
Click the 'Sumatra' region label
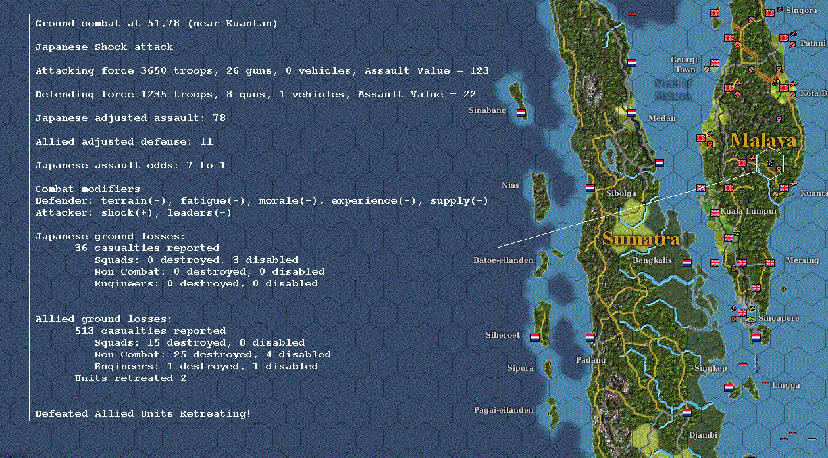641,239
